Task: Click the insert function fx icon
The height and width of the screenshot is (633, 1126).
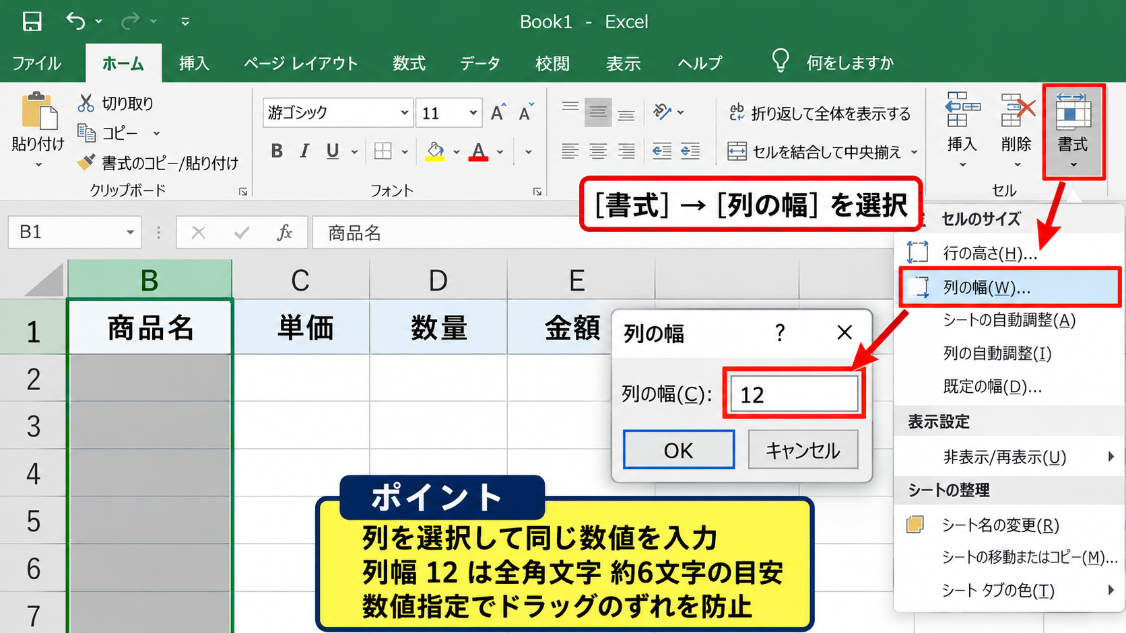Action: pos(284,233)
